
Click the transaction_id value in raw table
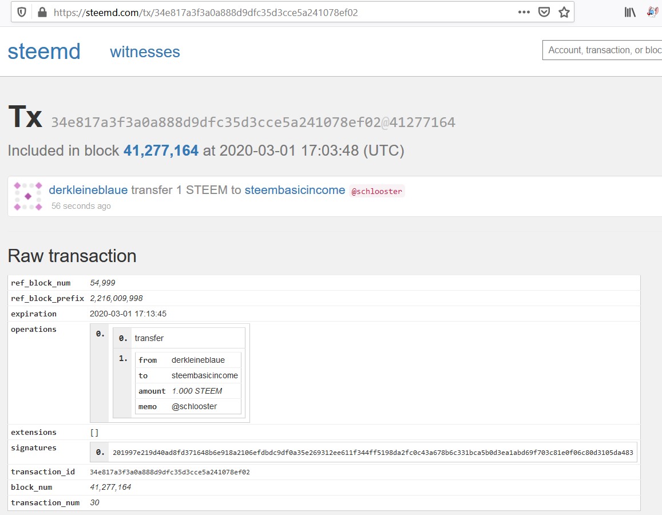170,472
